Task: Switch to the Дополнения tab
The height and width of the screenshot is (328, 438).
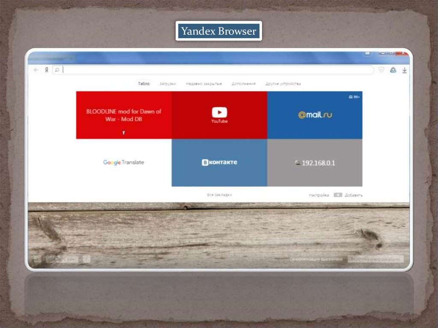Action: tap(243, 83)
